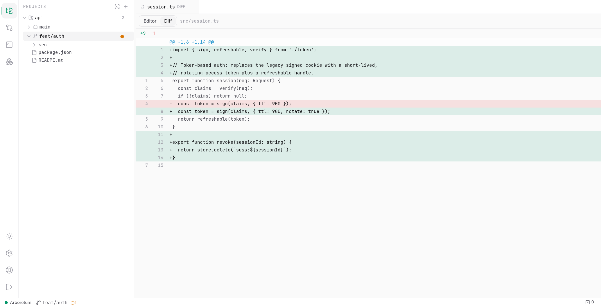This screenshot has width=601, height=307.
Task: Click the +9 additions count
Action: coord(143,33)
